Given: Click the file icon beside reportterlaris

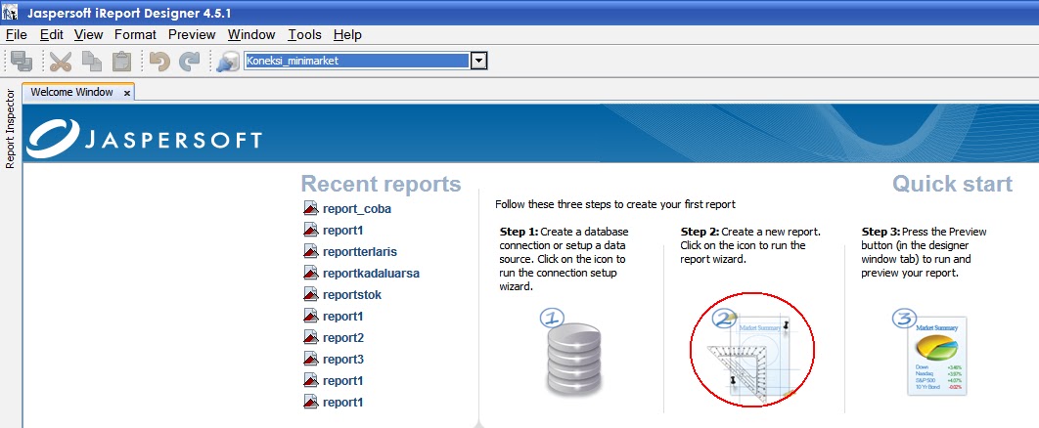Looking at the screenshot, I should point(311,251).
